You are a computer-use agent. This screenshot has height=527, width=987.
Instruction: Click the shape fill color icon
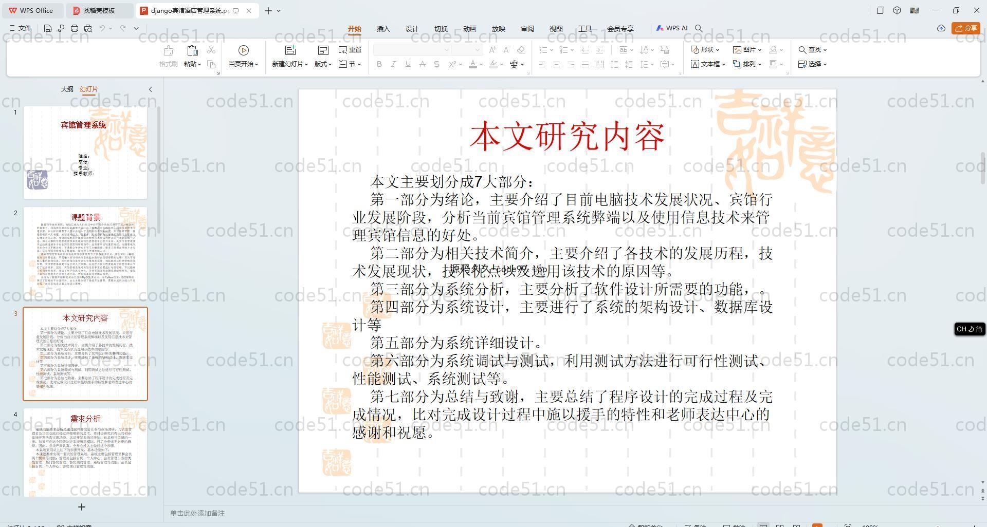773,50
